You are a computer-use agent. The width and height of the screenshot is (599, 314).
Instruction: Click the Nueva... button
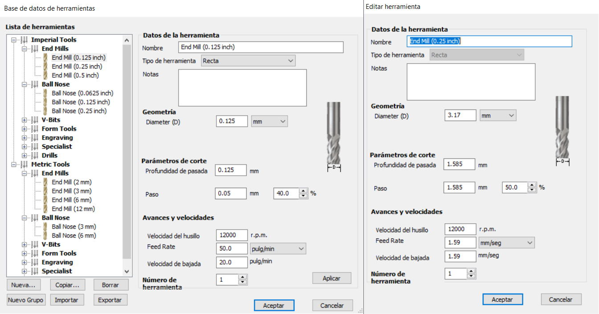[x=24, y=285]
